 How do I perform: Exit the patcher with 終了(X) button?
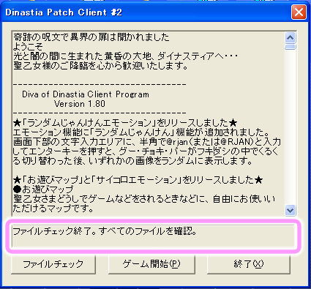(x=249, y=264)
